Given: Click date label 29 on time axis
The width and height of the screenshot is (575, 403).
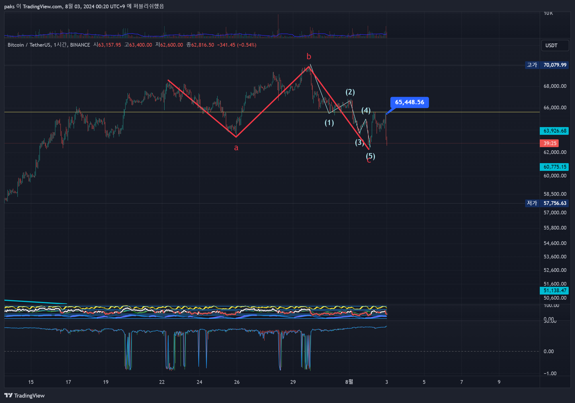Looking at the screenshot, I should click(293, 382).
